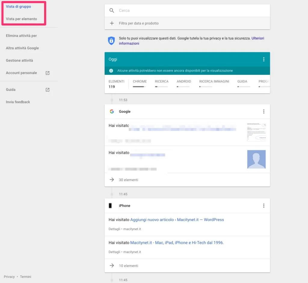The image size is (308, 283).
Task: Click the external link icon next to Account personale
Action: (48, 73)
